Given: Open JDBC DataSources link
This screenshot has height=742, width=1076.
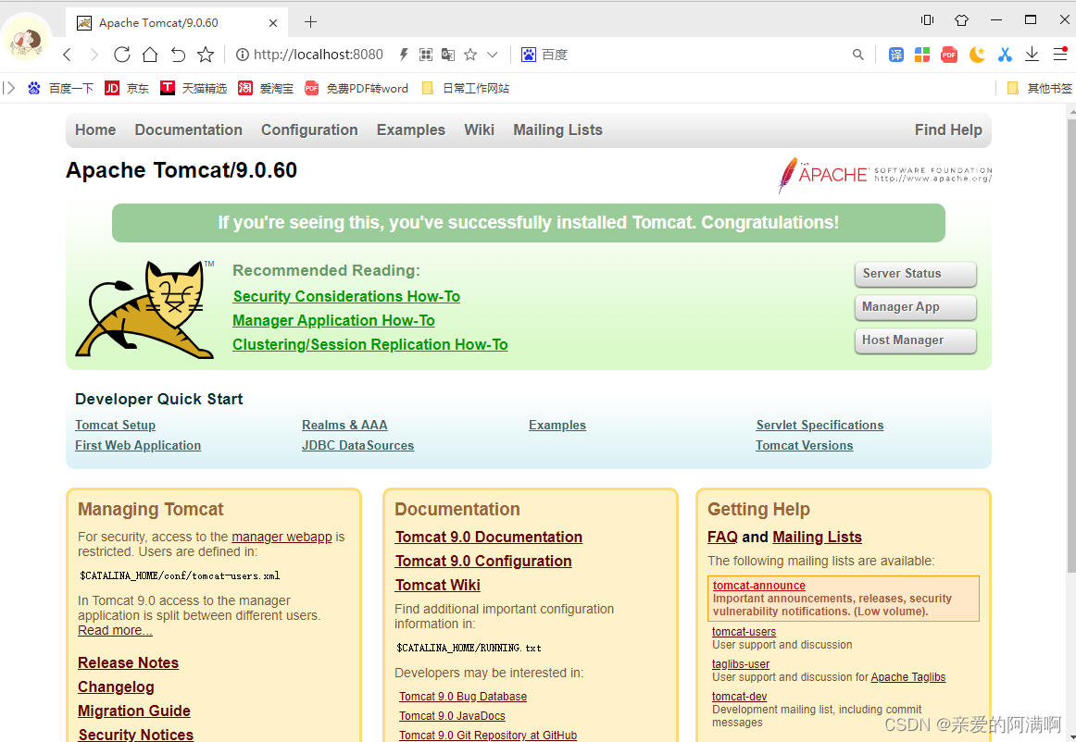Looking at the screenshot, I should 358,446.
